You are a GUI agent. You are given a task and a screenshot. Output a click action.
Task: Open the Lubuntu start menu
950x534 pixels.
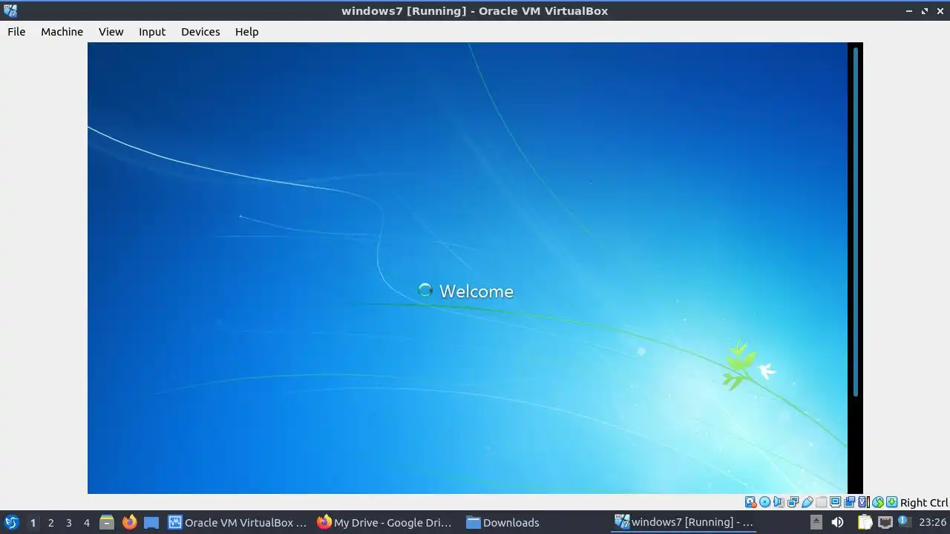pyautogui.click(x=12, y=522)
